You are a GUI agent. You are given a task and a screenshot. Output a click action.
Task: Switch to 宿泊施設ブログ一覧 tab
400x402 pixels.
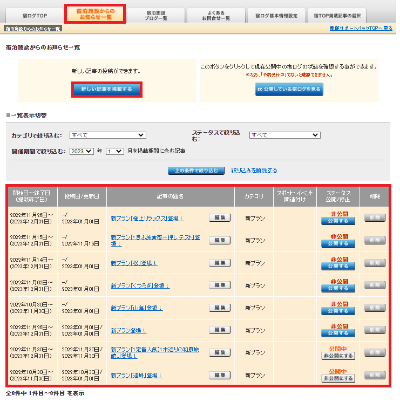click(156, 15)
